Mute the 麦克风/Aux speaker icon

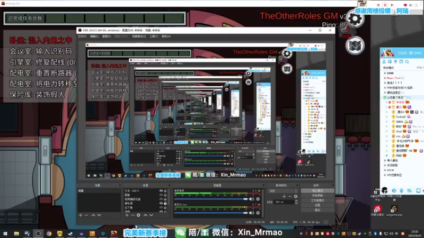point(251,213)
